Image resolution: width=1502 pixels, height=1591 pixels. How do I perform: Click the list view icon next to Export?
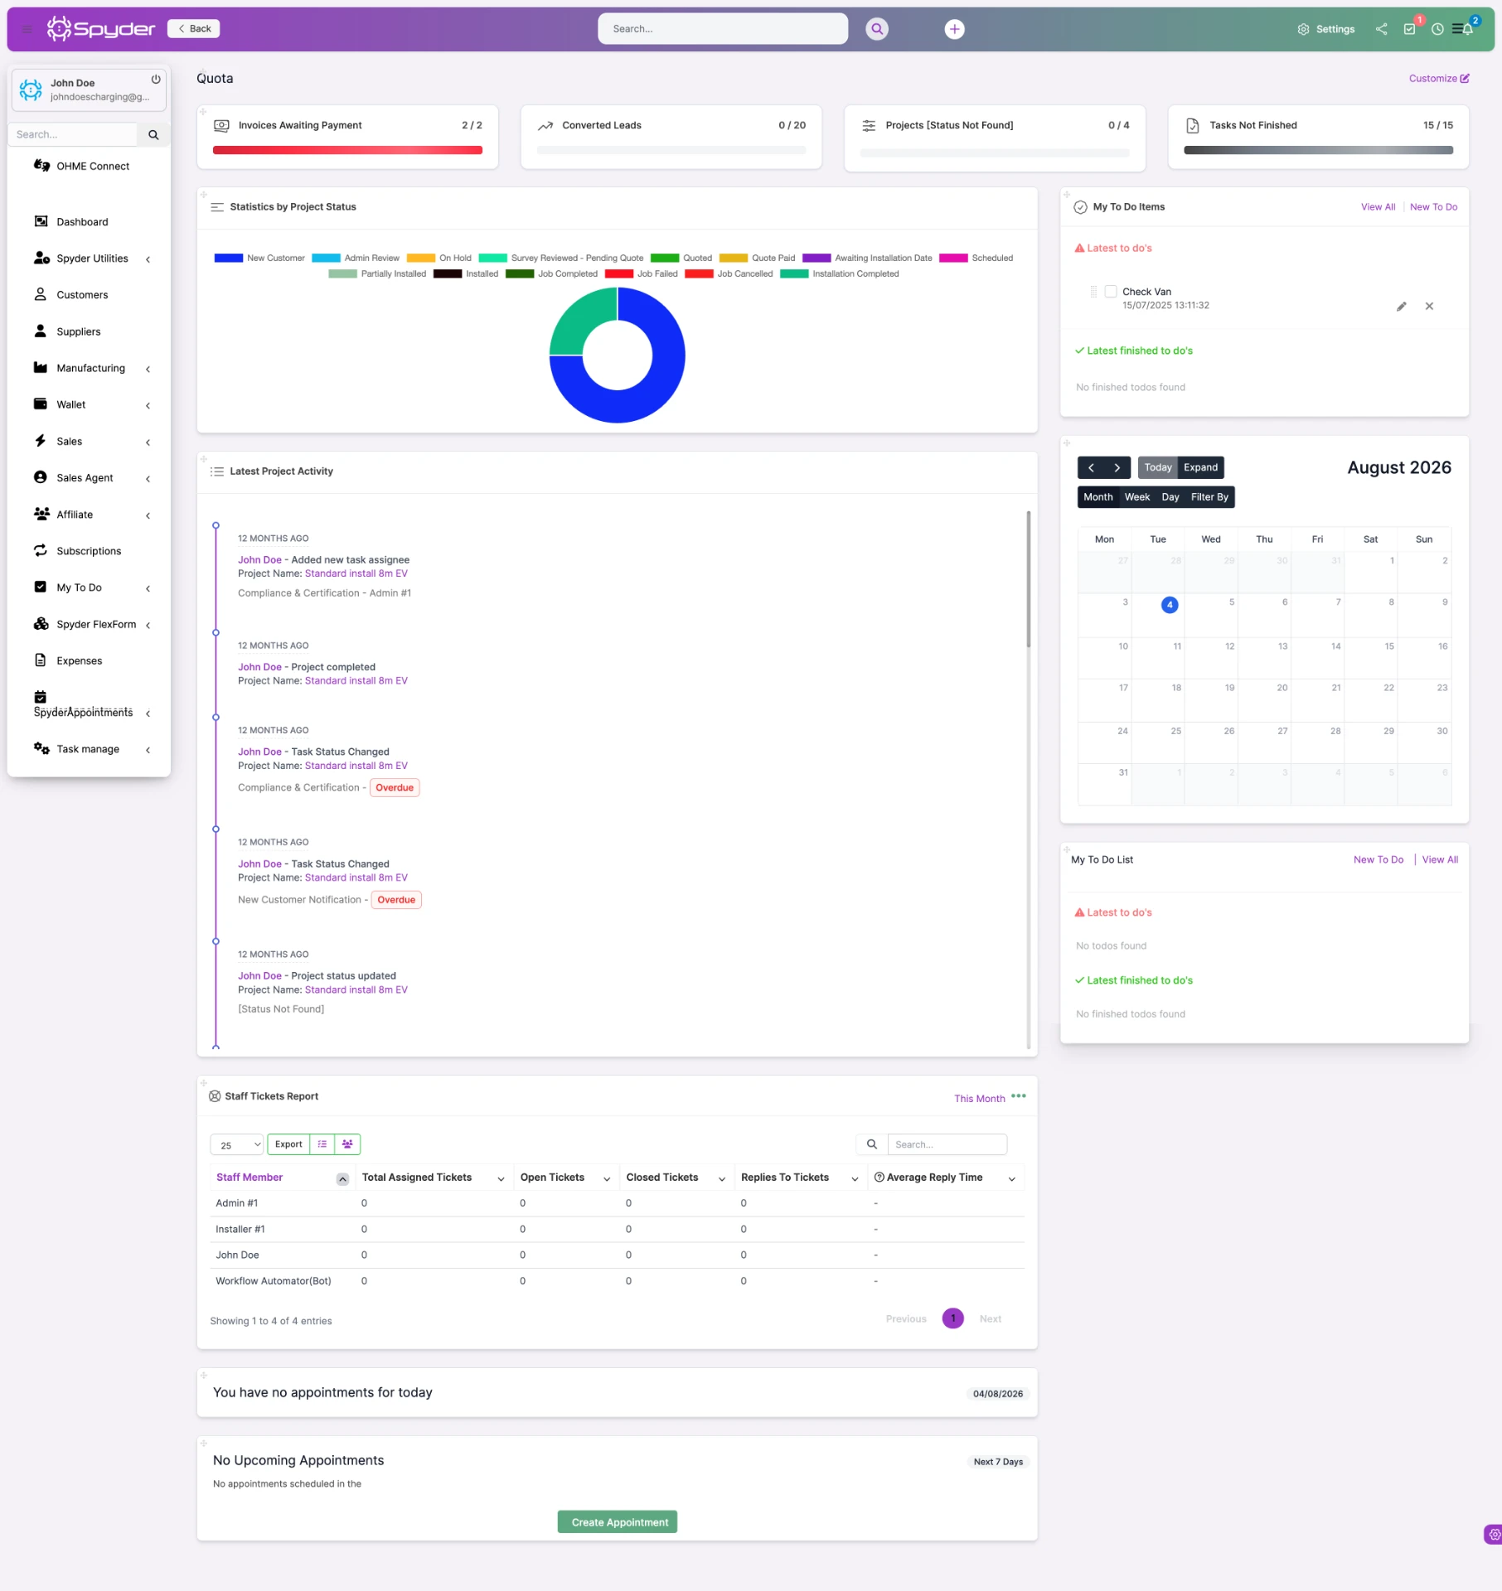point(322,1144)
